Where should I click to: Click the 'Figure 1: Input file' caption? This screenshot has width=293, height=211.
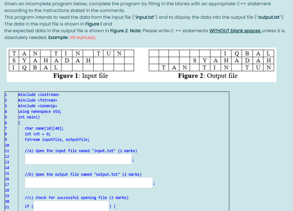pyautogui.click(x=81, y=76)
